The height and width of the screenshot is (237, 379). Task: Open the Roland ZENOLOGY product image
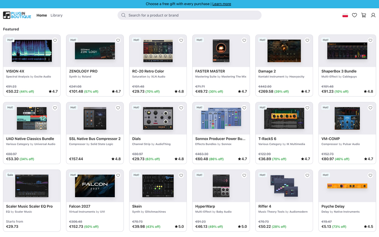click(95, 51)
